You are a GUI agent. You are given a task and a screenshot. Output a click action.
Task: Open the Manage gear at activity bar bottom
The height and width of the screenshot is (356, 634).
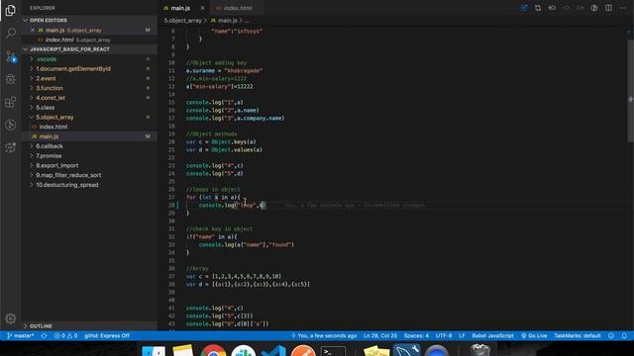11,318
